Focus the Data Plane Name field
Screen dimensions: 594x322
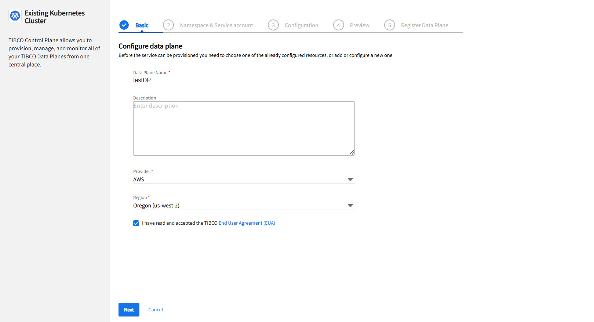244,80
